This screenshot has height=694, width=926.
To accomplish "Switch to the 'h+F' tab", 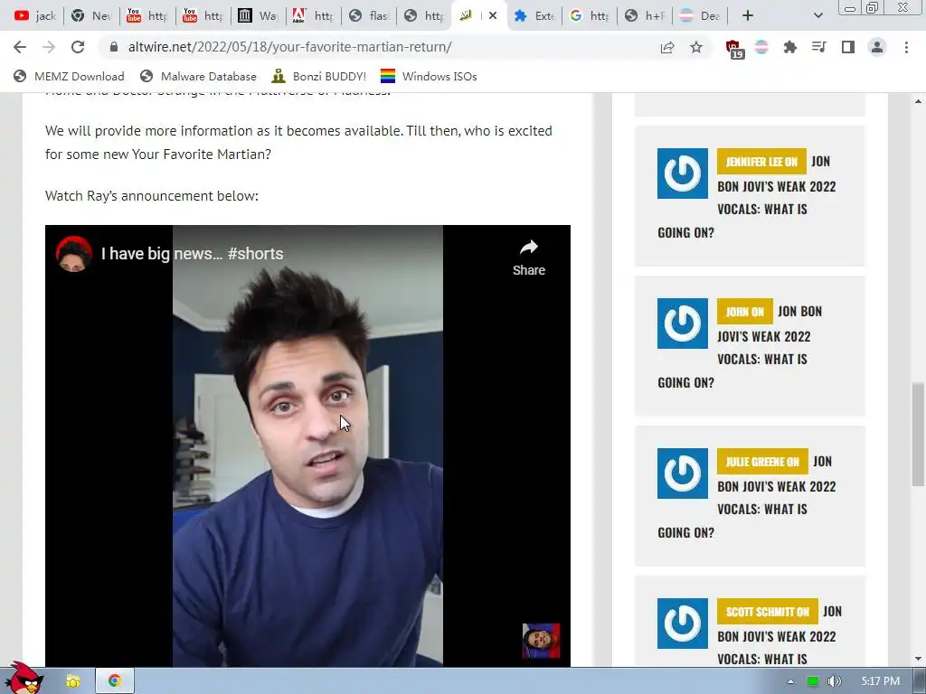I will 646,16.
